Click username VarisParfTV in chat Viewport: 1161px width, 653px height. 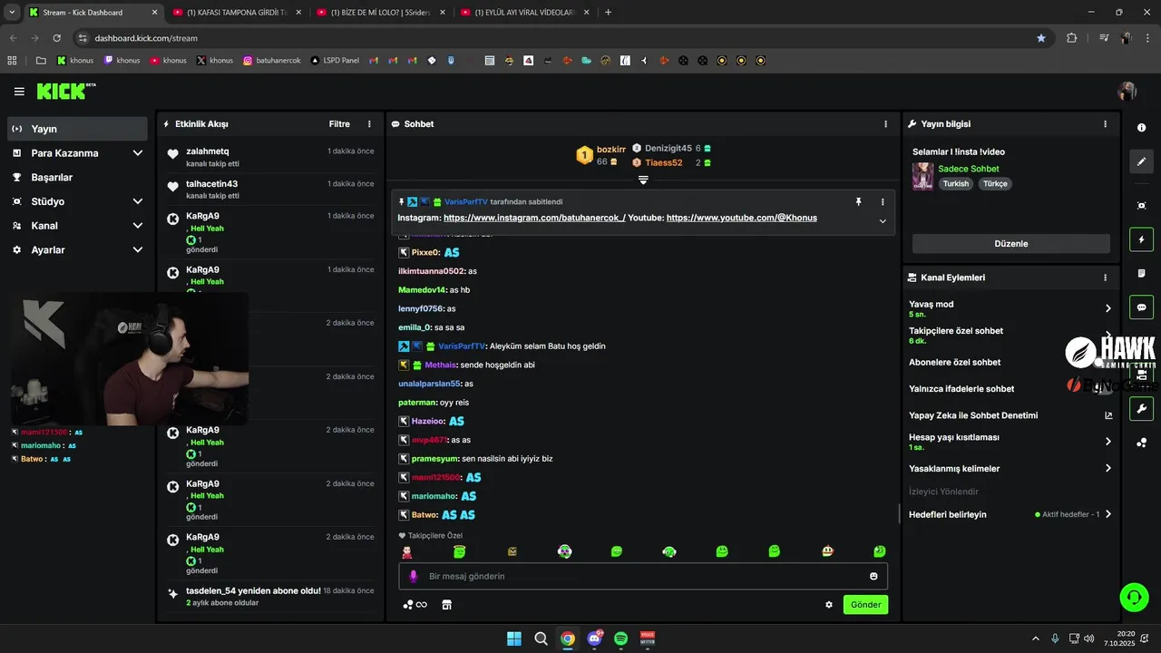click(x=463, y=346)
